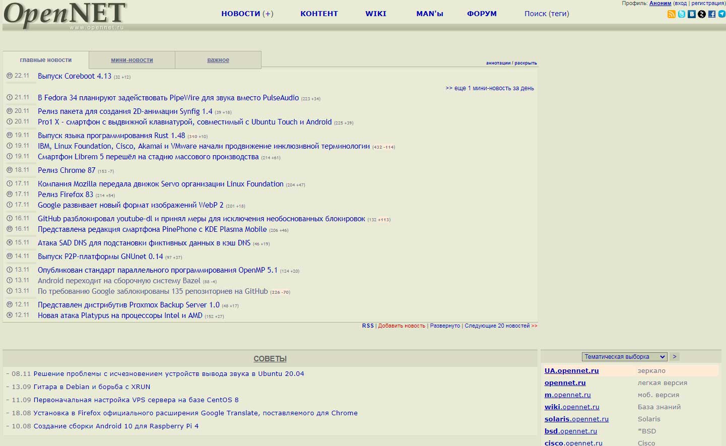The width and height of the screenshot is (726, 446).
Task: Click the icon beside the GNUnet 0.14 news
Action: coord(10,256)
